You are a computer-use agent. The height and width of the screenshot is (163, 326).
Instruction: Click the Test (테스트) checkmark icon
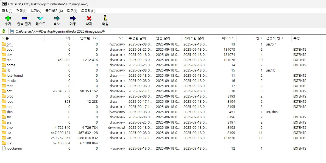click(x=40, y=19)
